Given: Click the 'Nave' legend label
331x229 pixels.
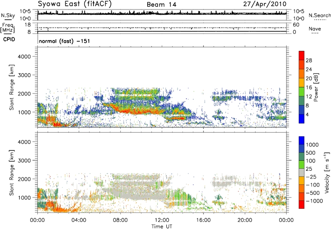Looking at the screenshot, I should coord(315,29).
